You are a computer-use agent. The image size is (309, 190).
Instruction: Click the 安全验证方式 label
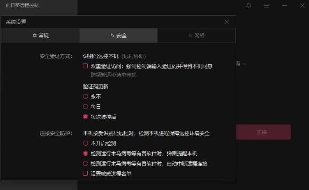pyautogui.click(x=56, y=56)
